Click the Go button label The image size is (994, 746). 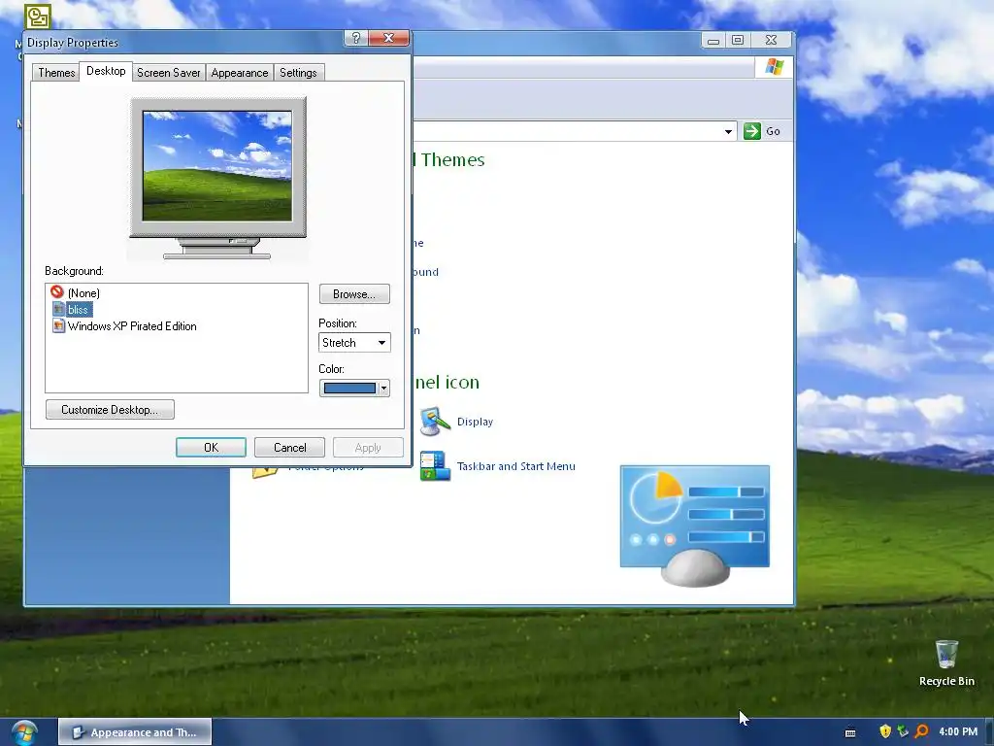point(773,131)
